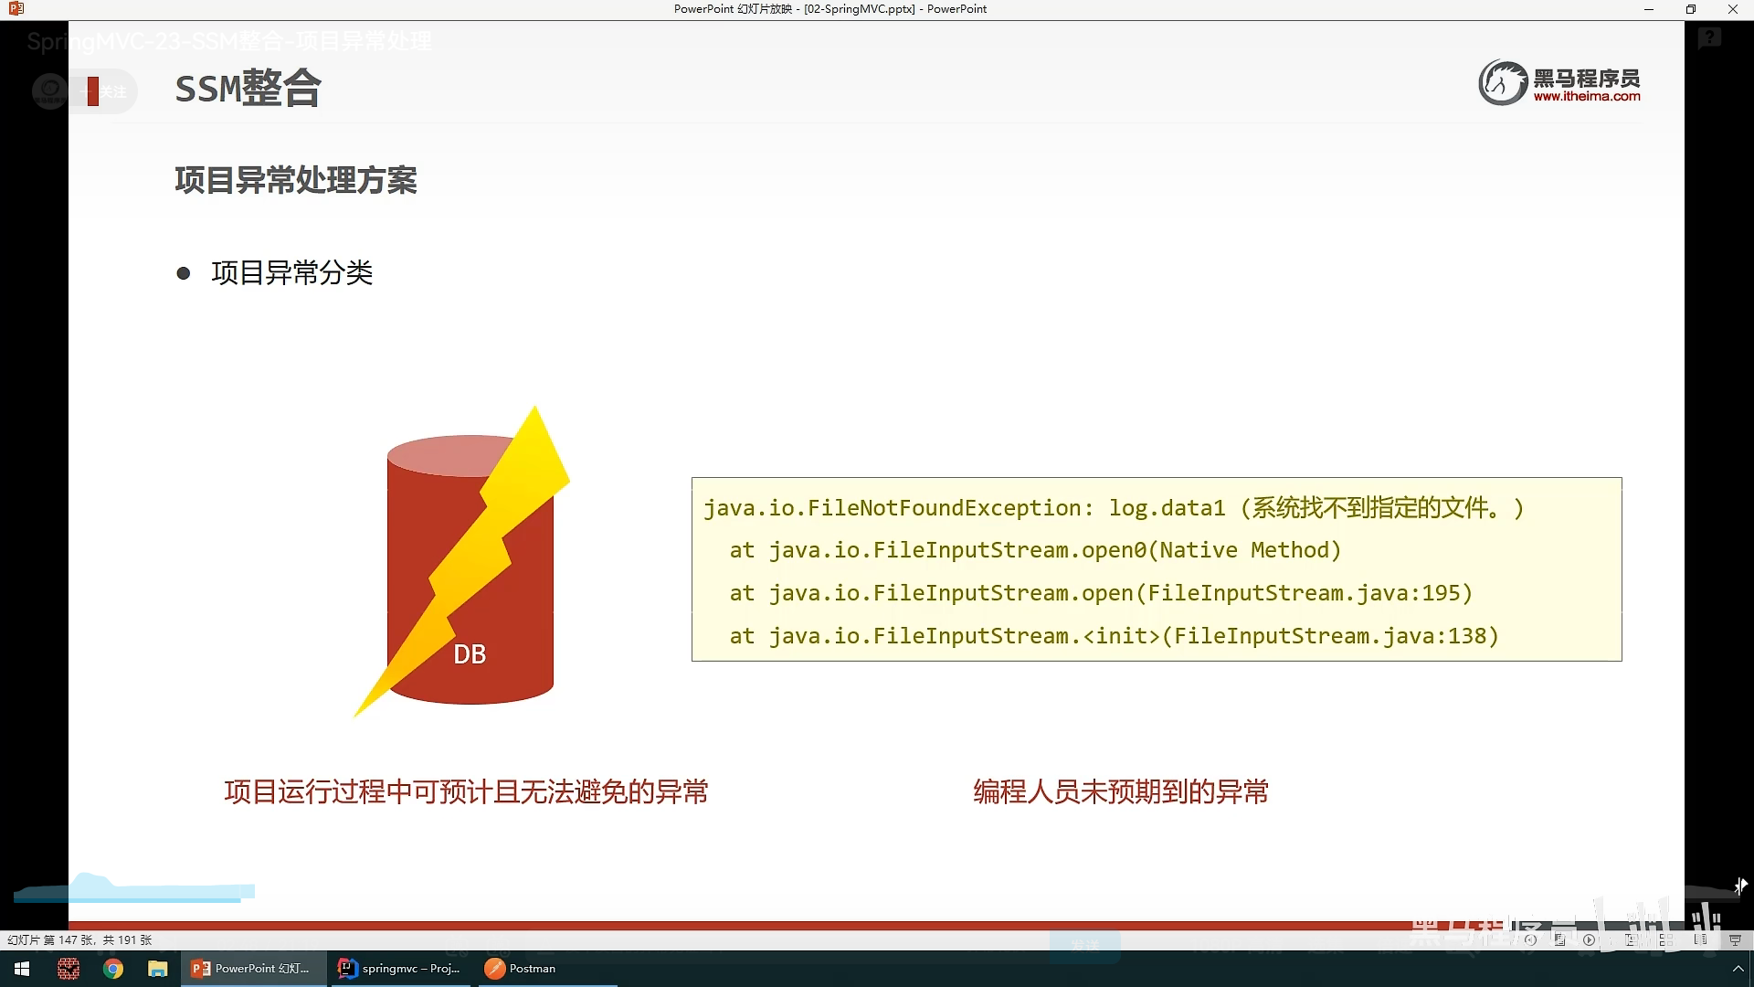The image size is (1754, 987).
Task: Launch Google Chrome from taskbar
Action: pos(113,969)
